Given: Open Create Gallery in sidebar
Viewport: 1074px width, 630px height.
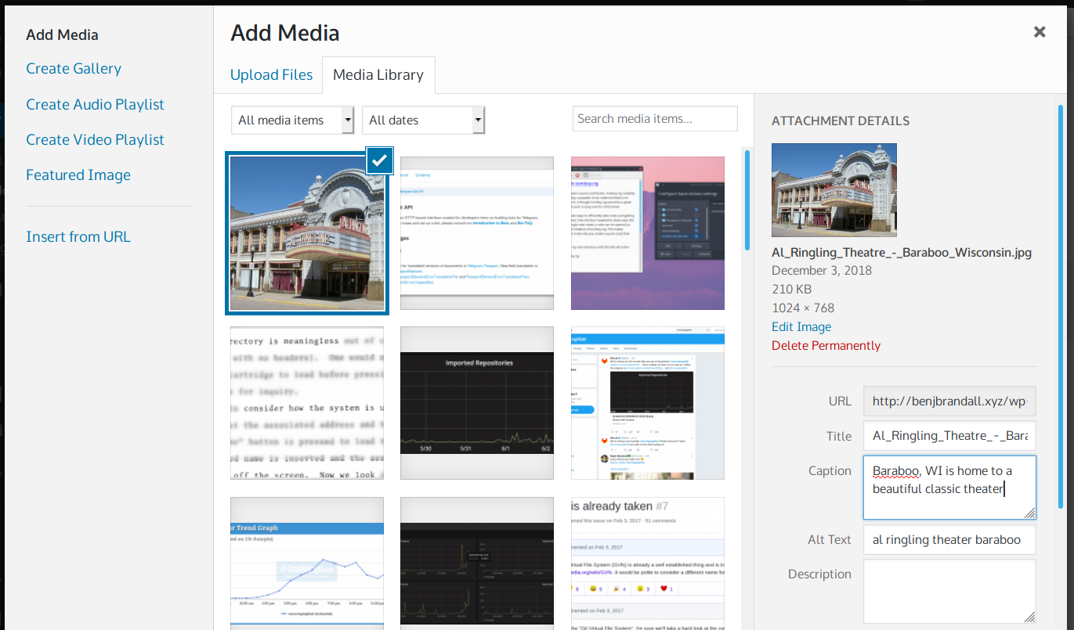Looking at the screenshot, I should 74,69.
